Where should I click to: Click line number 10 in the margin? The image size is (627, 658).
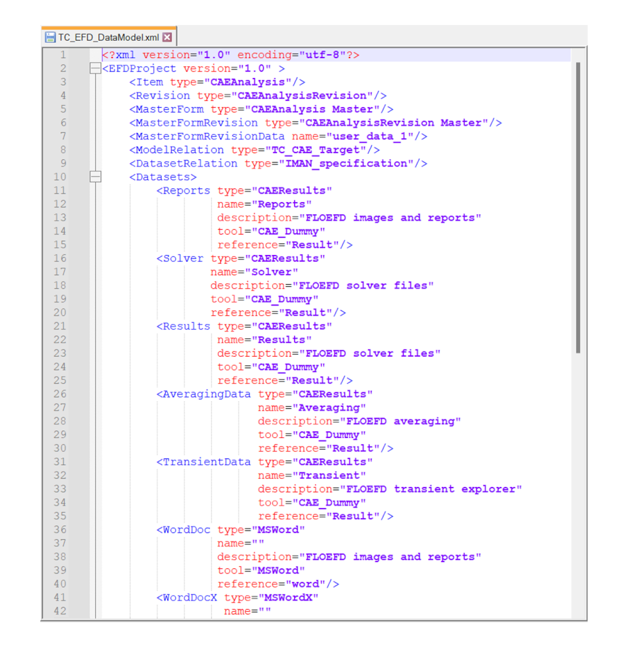pos(60,177)
